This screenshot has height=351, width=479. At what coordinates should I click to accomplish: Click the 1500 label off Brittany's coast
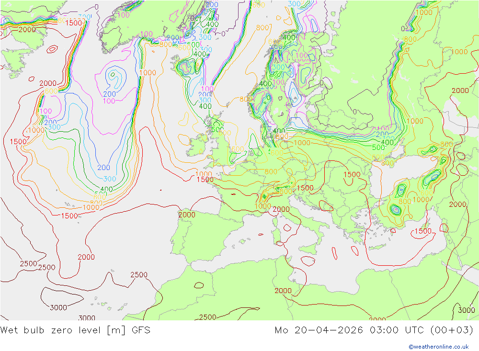[205, 179]
